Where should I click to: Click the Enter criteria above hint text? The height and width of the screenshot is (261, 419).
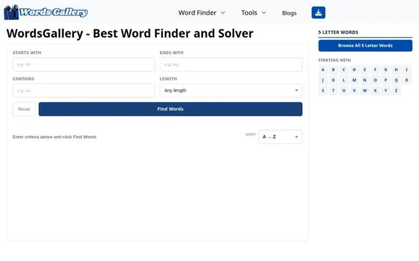[x=54, y=137]
